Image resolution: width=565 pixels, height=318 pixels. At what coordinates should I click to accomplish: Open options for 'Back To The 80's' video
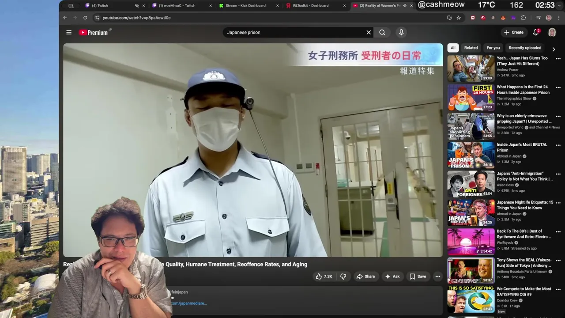click(x=558, y=231)
